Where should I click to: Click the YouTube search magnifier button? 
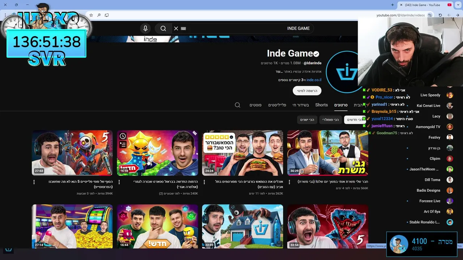coord(163,29)
